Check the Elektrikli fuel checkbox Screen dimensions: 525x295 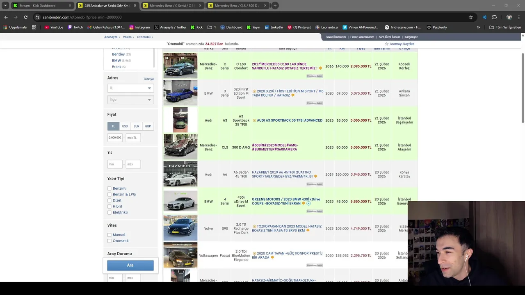click(x=110, y=212)
